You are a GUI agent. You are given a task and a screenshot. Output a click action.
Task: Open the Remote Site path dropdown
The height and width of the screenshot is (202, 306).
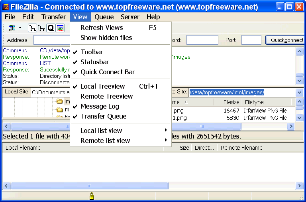[x=300, y=92]
